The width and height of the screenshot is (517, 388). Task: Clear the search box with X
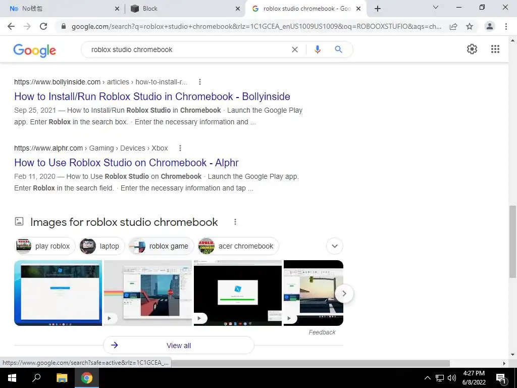[x=295, y=50]
